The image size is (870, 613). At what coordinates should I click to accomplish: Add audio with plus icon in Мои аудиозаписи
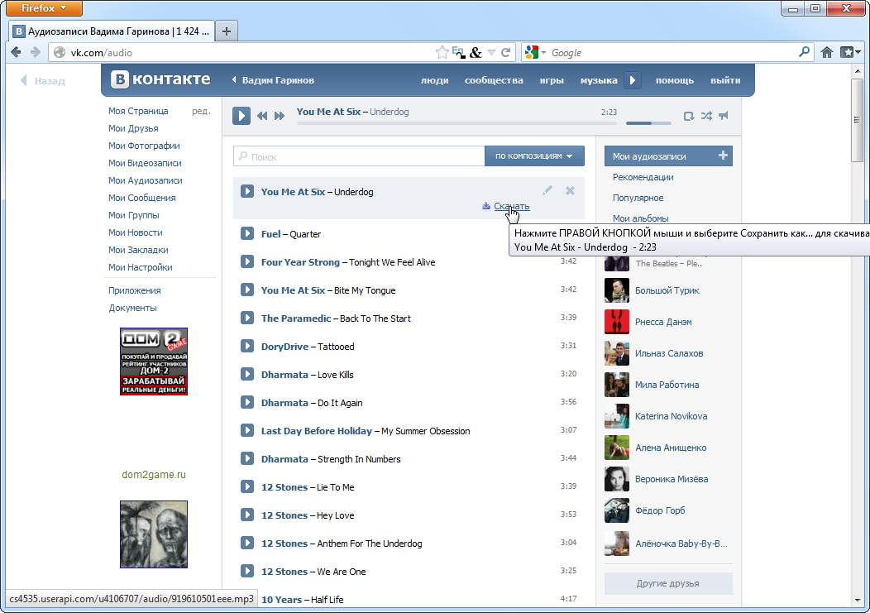[x=723, y=156]
